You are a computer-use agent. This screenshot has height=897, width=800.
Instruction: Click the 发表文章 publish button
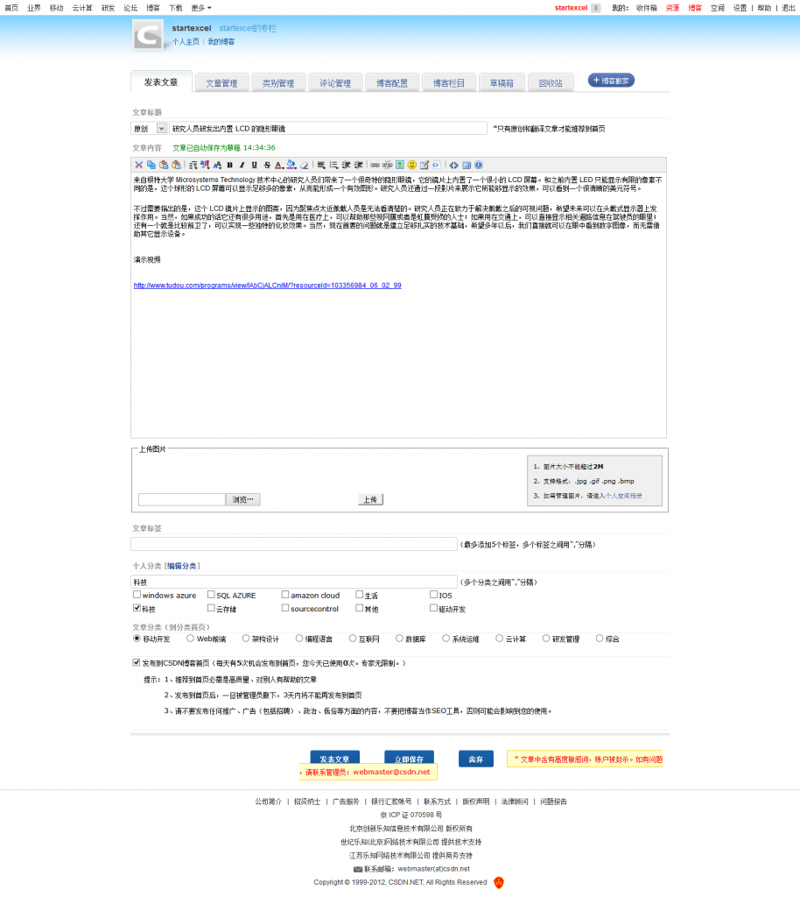point(335,758)
